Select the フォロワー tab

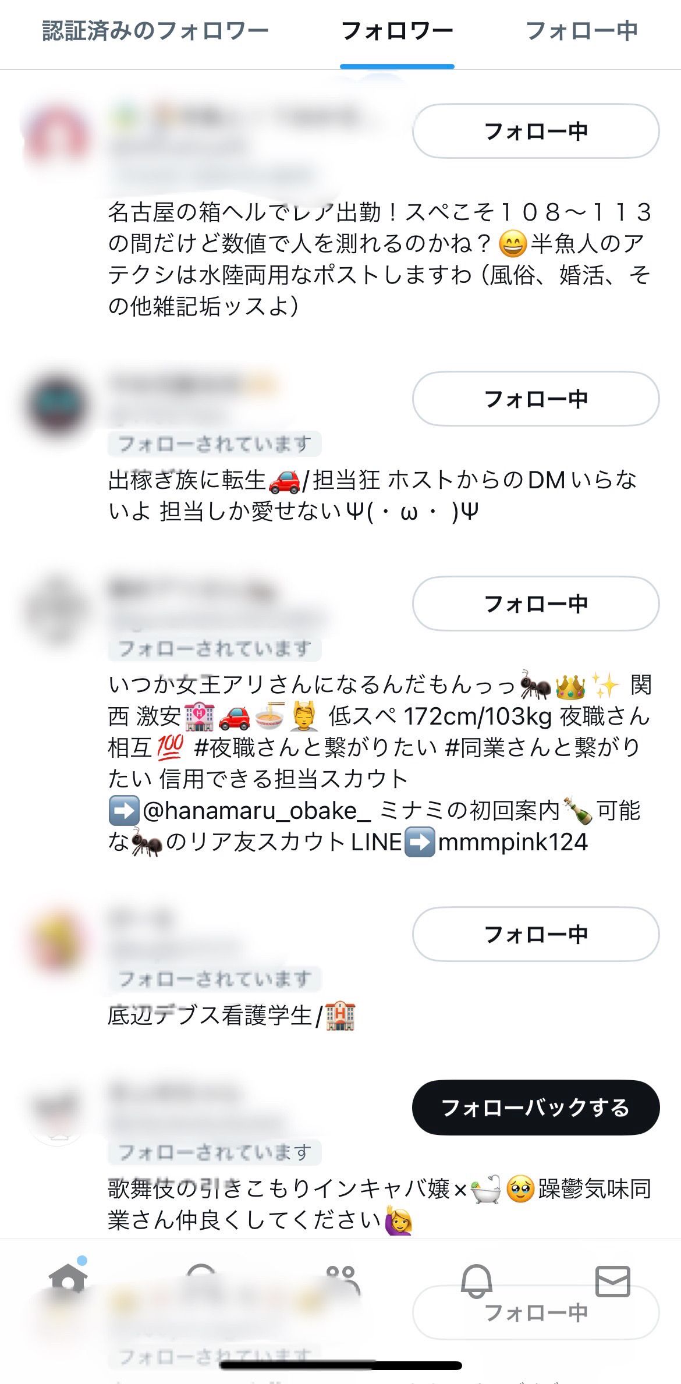pos(397,31)
